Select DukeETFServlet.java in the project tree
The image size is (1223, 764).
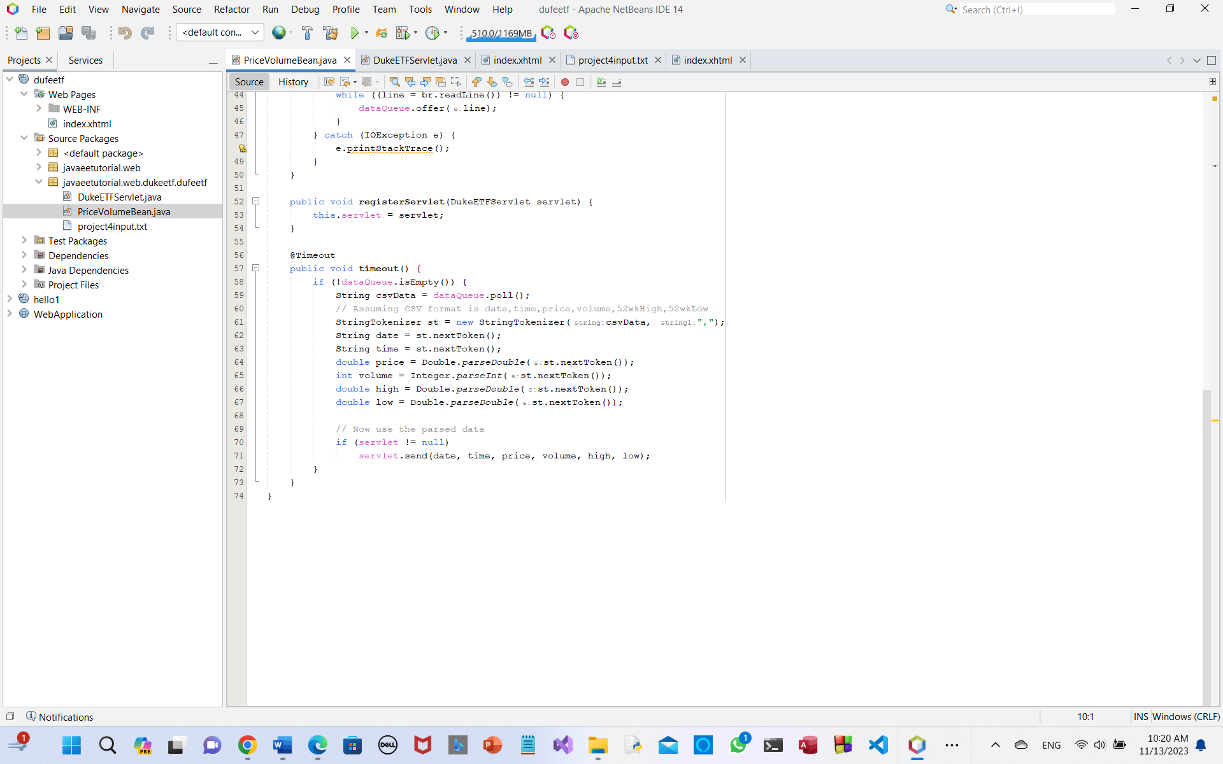119,197
